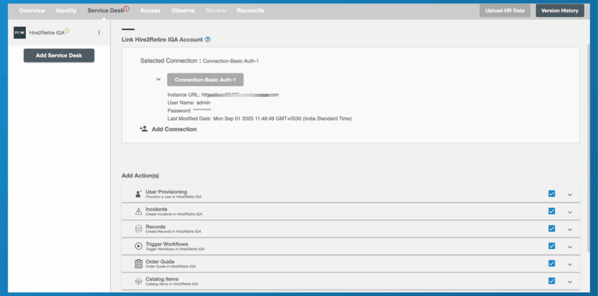Viewport: 598px width, 296px height.
Task: Click the Instance URL line
Action: [x=223, y=95]
